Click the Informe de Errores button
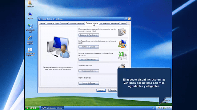This screenshot has width=197, height=110. 89,83
